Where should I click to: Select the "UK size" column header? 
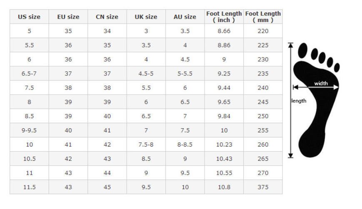point(146,17)
